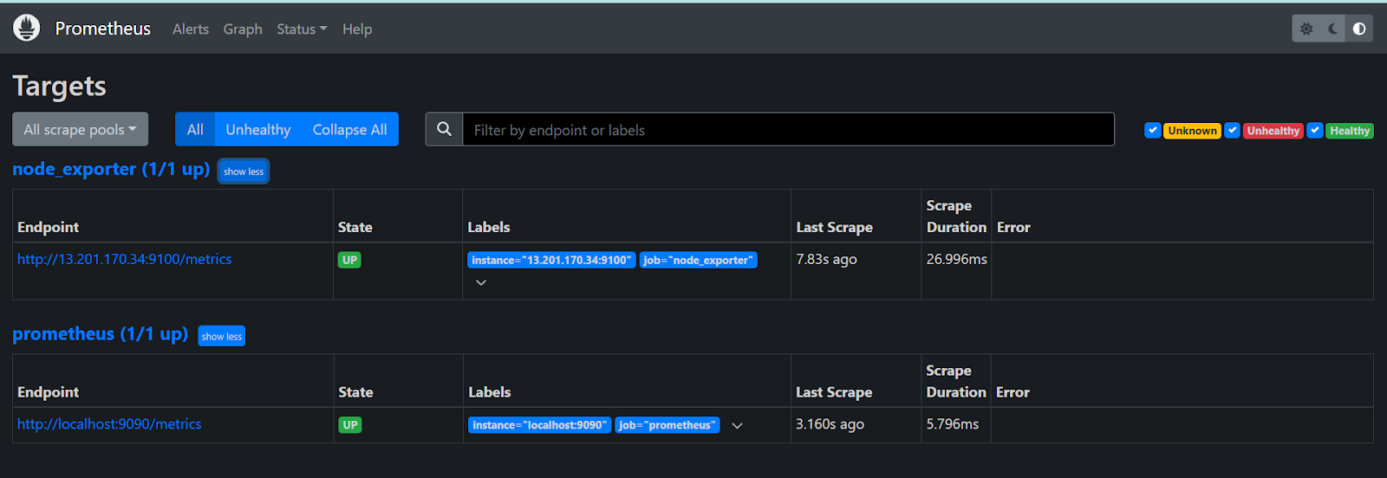Viewport: 1387px width, 478px height.
Task: Open the Alerts page
Action: coord(191,29)
